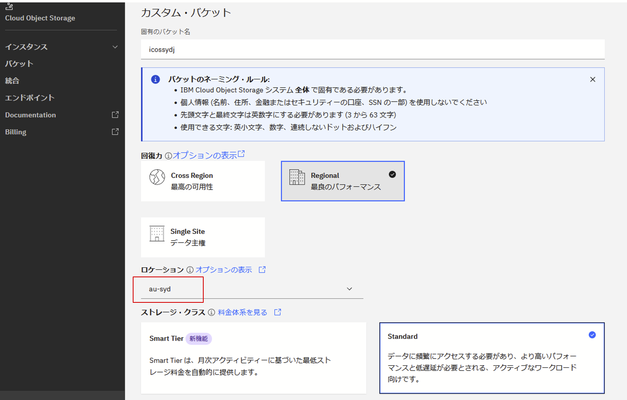Open the 料金体系を見る pricing link
Screen dimensions: 627x400
[x=242, y=312]
